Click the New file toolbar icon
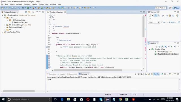This screenshot has width=181, height=102. click(3, 8)
